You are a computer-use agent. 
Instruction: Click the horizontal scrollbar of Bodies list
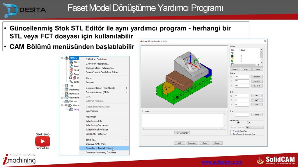245,65
